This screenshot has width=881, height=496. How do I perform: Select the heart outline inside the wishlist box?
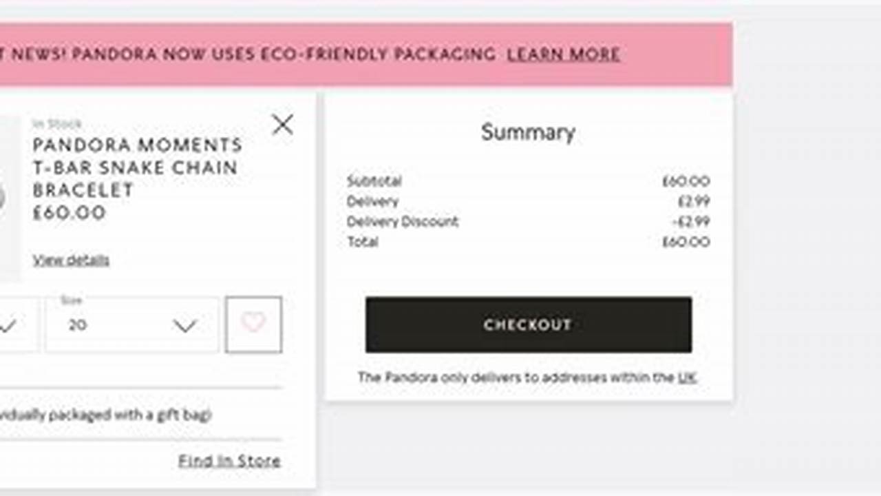[x=253, y=324]
